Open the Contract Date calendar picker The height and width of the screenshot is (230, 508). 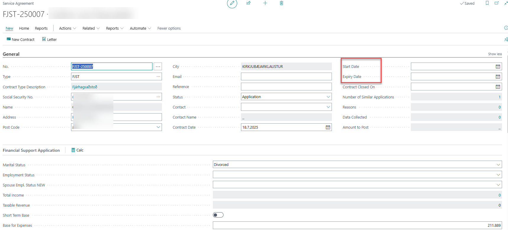[x=328, y=127]
